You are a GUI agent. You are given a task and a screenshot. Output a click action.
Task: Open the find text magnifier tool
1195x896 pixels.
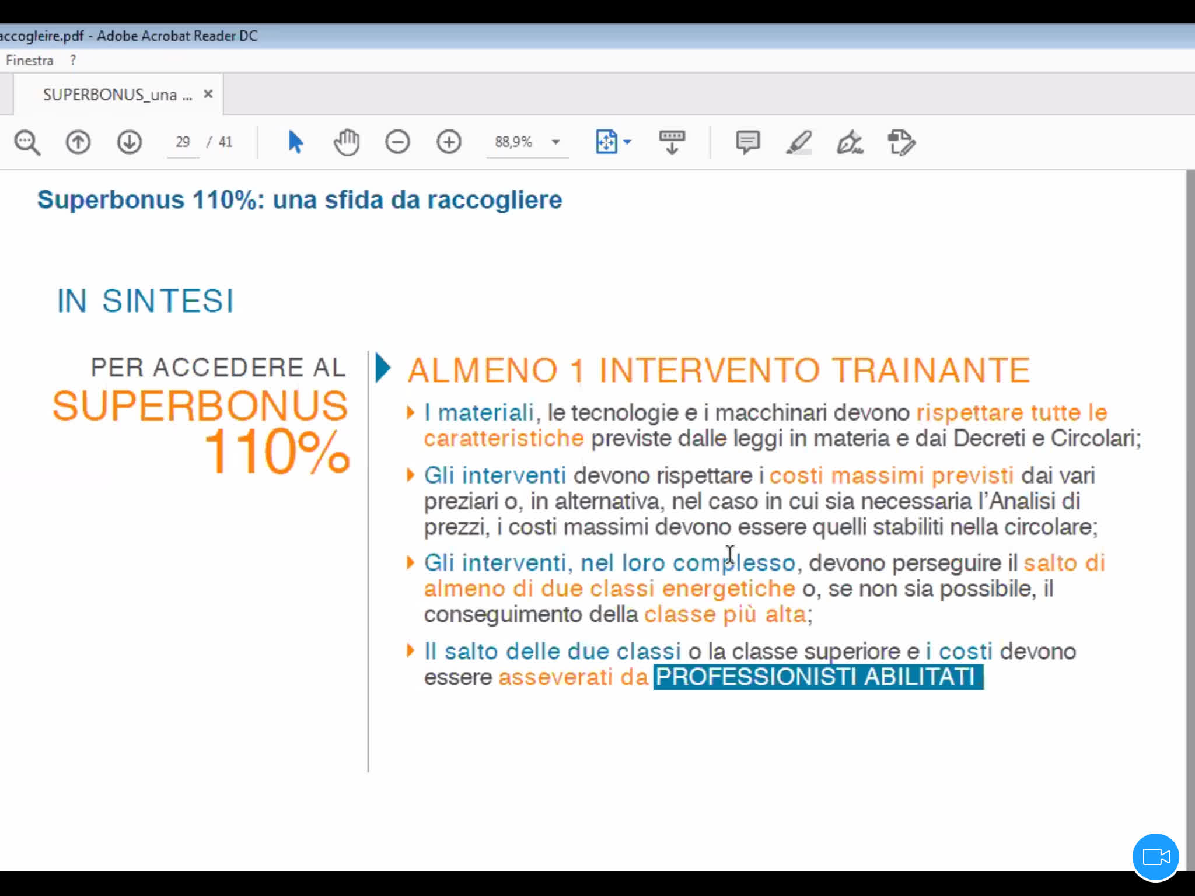click(27, 142)
